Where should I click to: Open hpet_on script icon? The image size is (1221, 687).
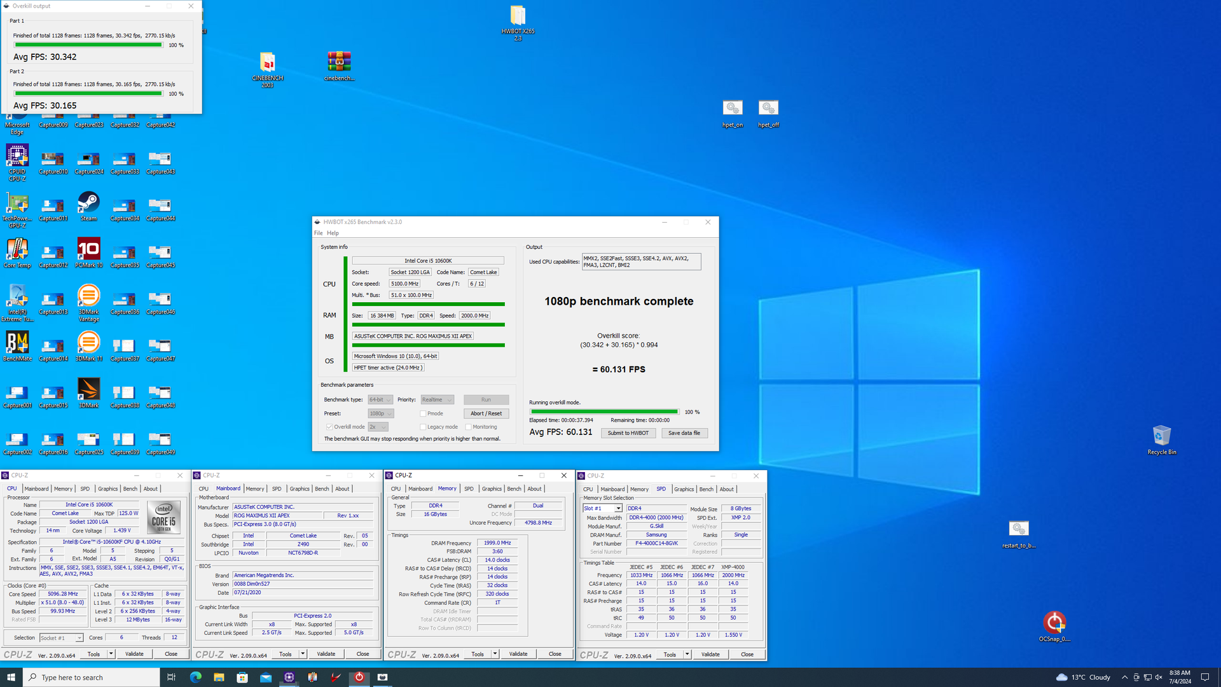click(x=733, y=114)
